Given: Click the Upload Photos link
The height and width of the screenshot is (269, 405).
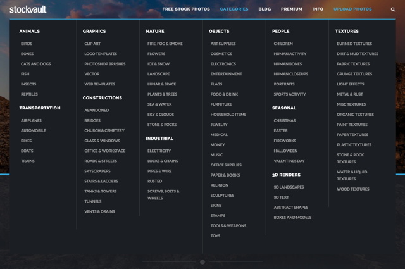Looking at the screenshot, I should 352,9.
